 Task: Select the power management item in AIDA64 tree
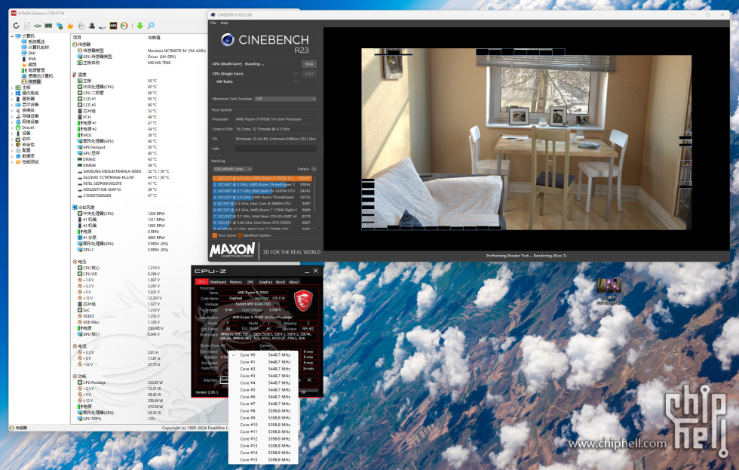32,70
